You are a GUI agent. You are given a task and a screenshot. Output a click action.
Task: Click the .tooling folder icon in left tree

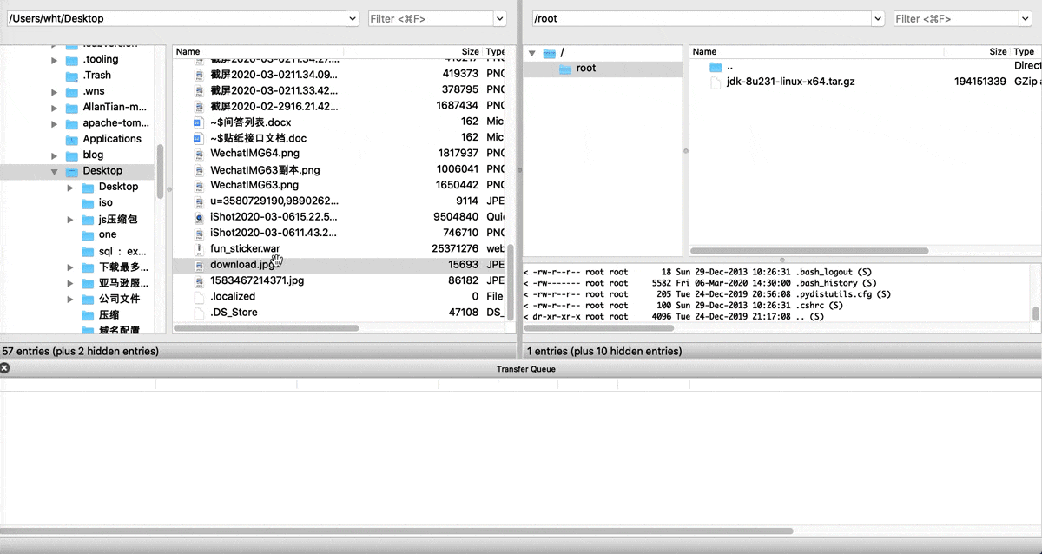[x=72, y=60]
